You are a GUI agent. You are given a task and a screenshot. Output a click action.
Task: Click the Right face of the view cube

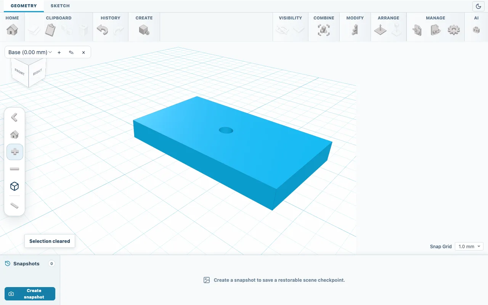pos(37,71)
